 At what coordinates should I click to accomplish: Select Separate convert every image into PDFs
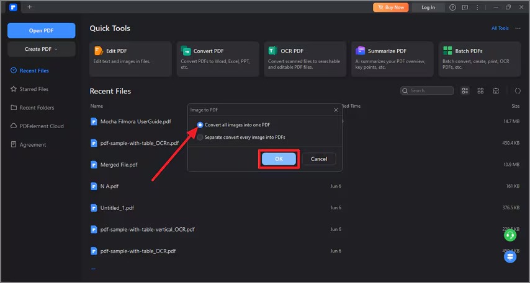pyautogui.click(x=241, y=137)
